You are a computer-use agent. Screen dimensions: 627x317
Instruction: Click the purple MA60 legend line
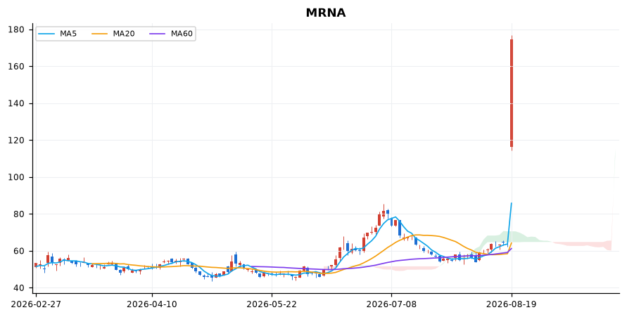157,34
